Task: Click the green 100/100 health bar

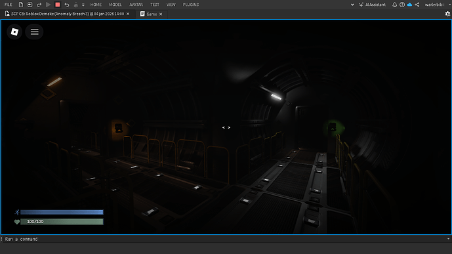Action: point(62,221)
